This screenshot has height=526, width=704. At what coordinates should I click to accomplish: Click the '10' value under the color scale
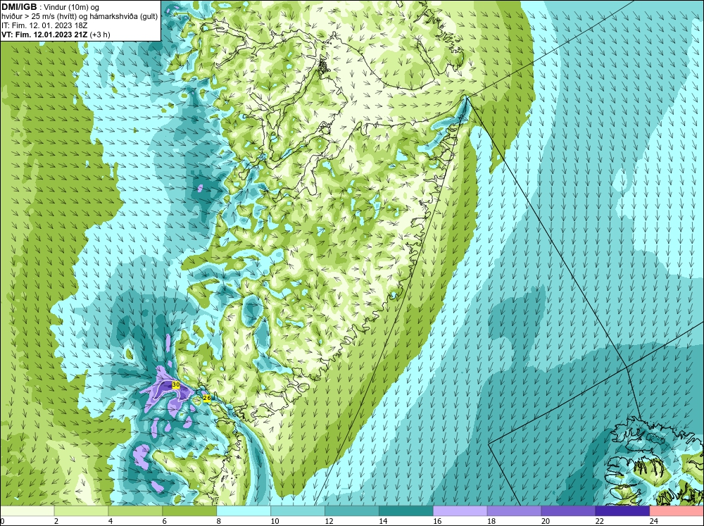[275, 521]
